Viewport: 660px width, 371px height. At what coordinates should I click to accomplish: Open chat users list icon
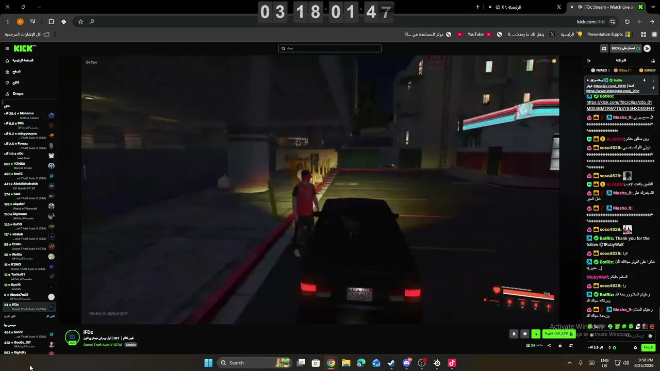[653, 61]
